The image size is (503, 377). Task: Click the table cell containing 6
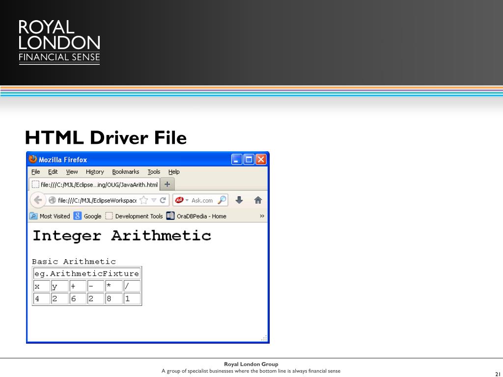point(78,298)
